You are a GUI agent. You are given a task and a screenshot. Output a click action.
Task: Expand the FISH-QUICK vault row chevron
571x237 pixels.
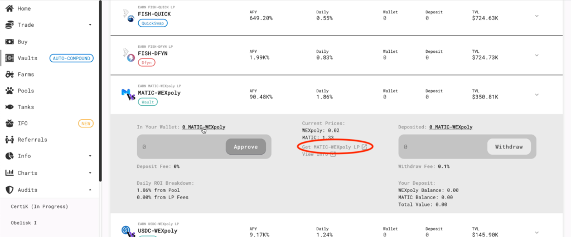pos(536,16)
